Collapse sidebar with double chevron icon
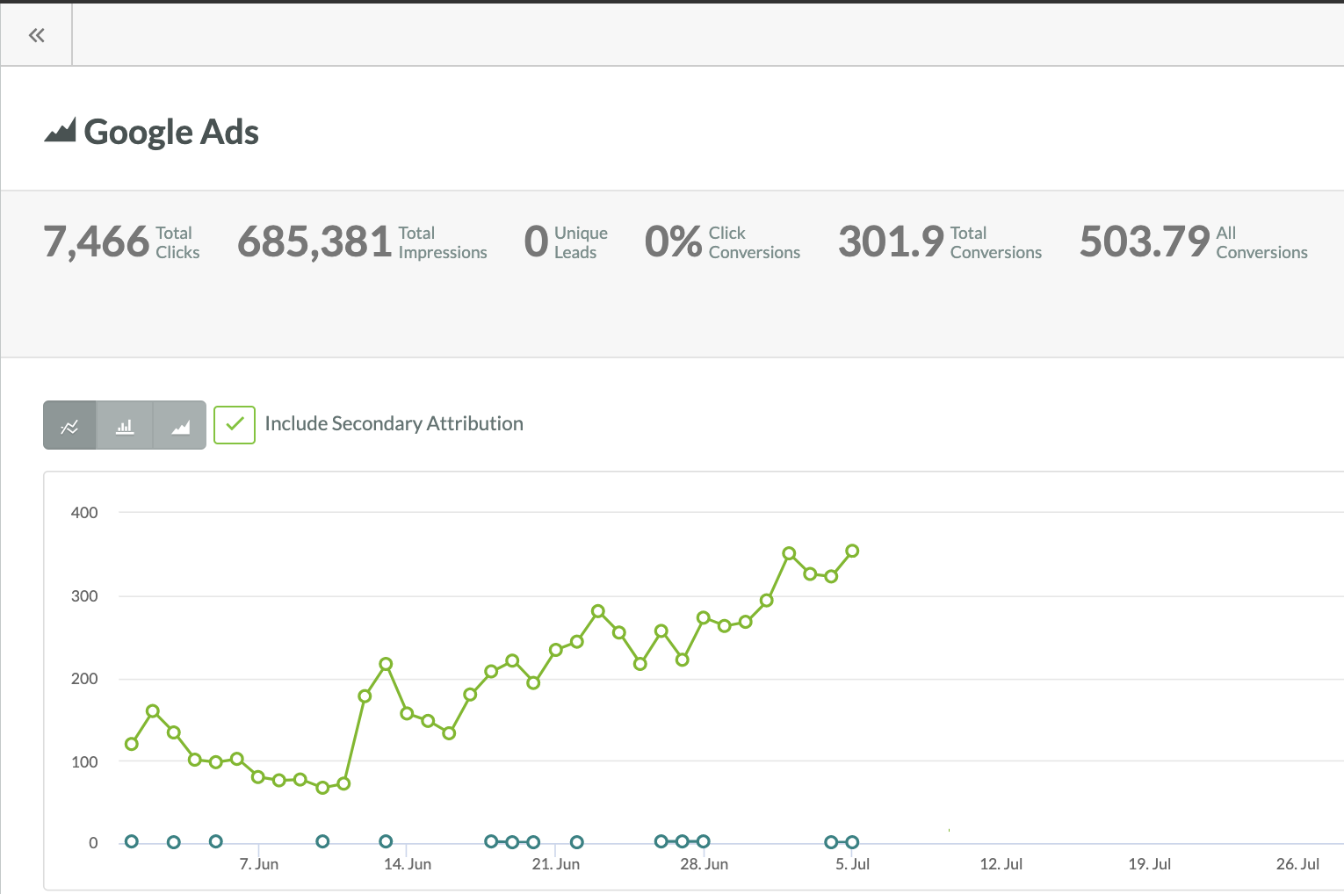Image resolution: width=1344 pixels, height=894 pixels. pyautogui.click(x=36, y=35)
